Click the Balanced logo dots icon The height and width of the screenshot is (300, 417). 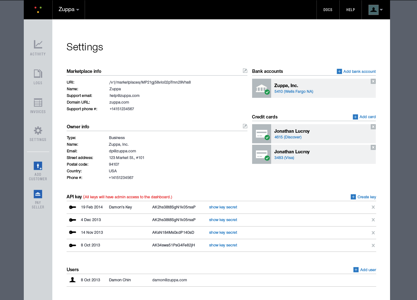38,10
